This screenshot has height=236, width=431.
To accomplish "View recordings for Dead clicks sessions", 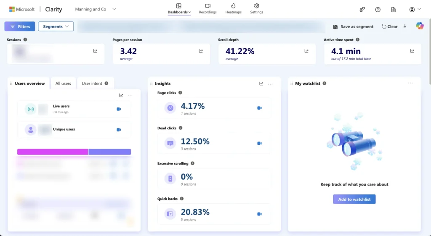I will coord(259,143).
